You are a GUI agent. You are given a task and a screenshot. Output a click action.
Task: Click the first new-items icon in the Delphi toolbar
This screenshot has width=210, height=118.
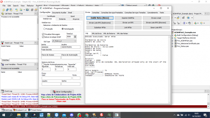tap(3, 10)
